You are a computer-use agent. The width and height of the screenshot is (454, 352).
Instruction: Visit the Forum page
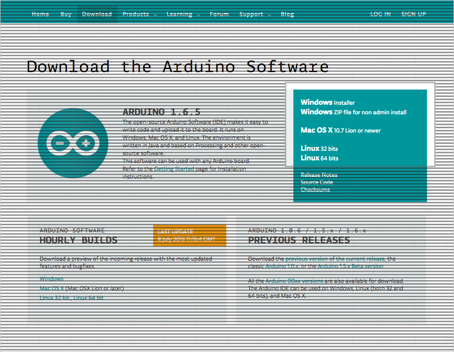[219, 14]
